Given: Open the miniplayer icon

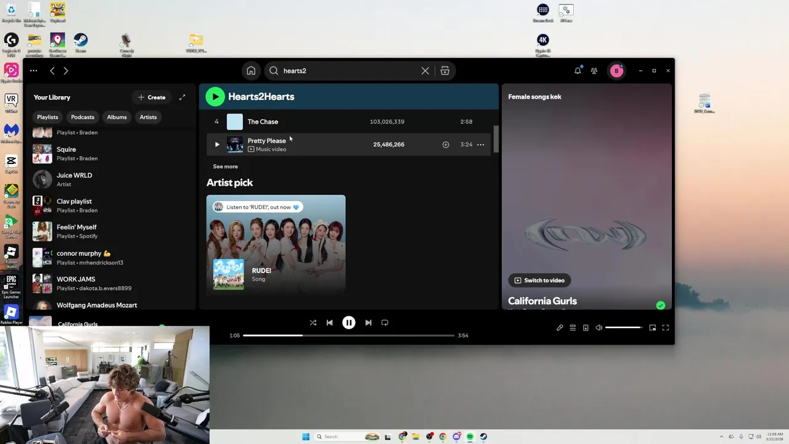Looking at the screenshot, I should (653, 327).
